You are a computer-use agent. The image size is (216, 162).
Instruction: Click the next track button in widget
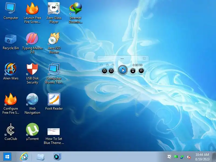click(141, 71)
